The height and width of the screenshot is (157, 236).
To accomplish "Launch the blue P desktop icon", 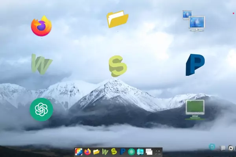I will click(x=195, y=65).
